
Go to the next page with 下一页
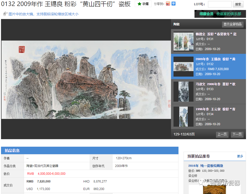237,134
